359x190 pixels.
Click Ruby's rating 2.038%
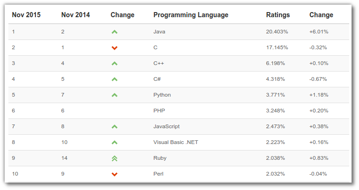click(x=276, y=158)
